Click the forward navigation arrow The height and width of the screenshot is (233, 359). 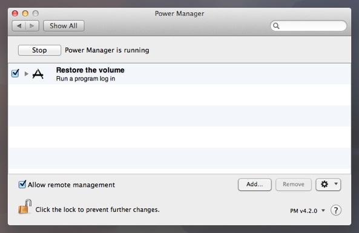coord(32,26)
